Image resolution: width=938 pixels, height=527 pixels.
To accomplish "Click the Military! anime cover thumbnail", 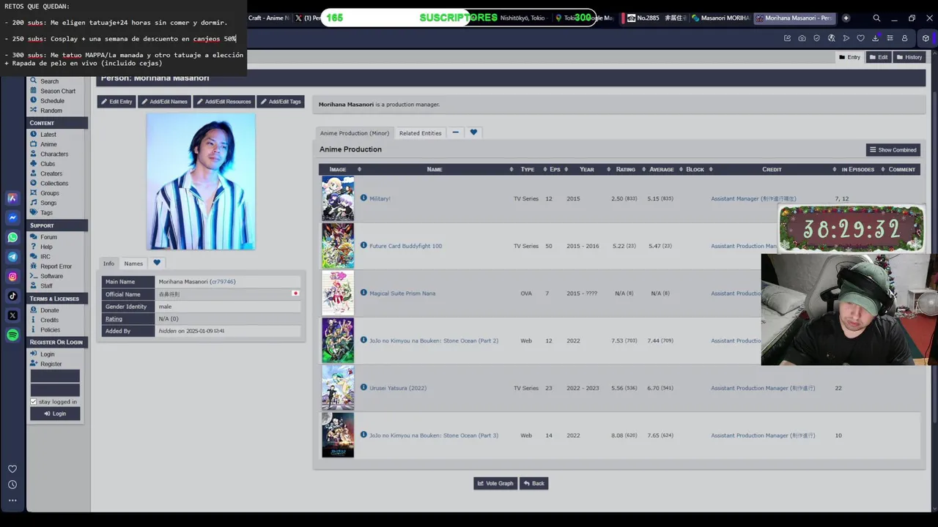I will coord(338,198).
